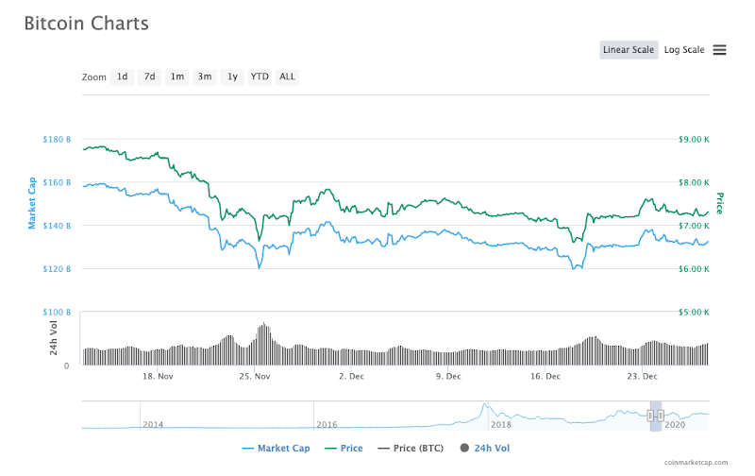Click the vertical Price axis title

720,203
